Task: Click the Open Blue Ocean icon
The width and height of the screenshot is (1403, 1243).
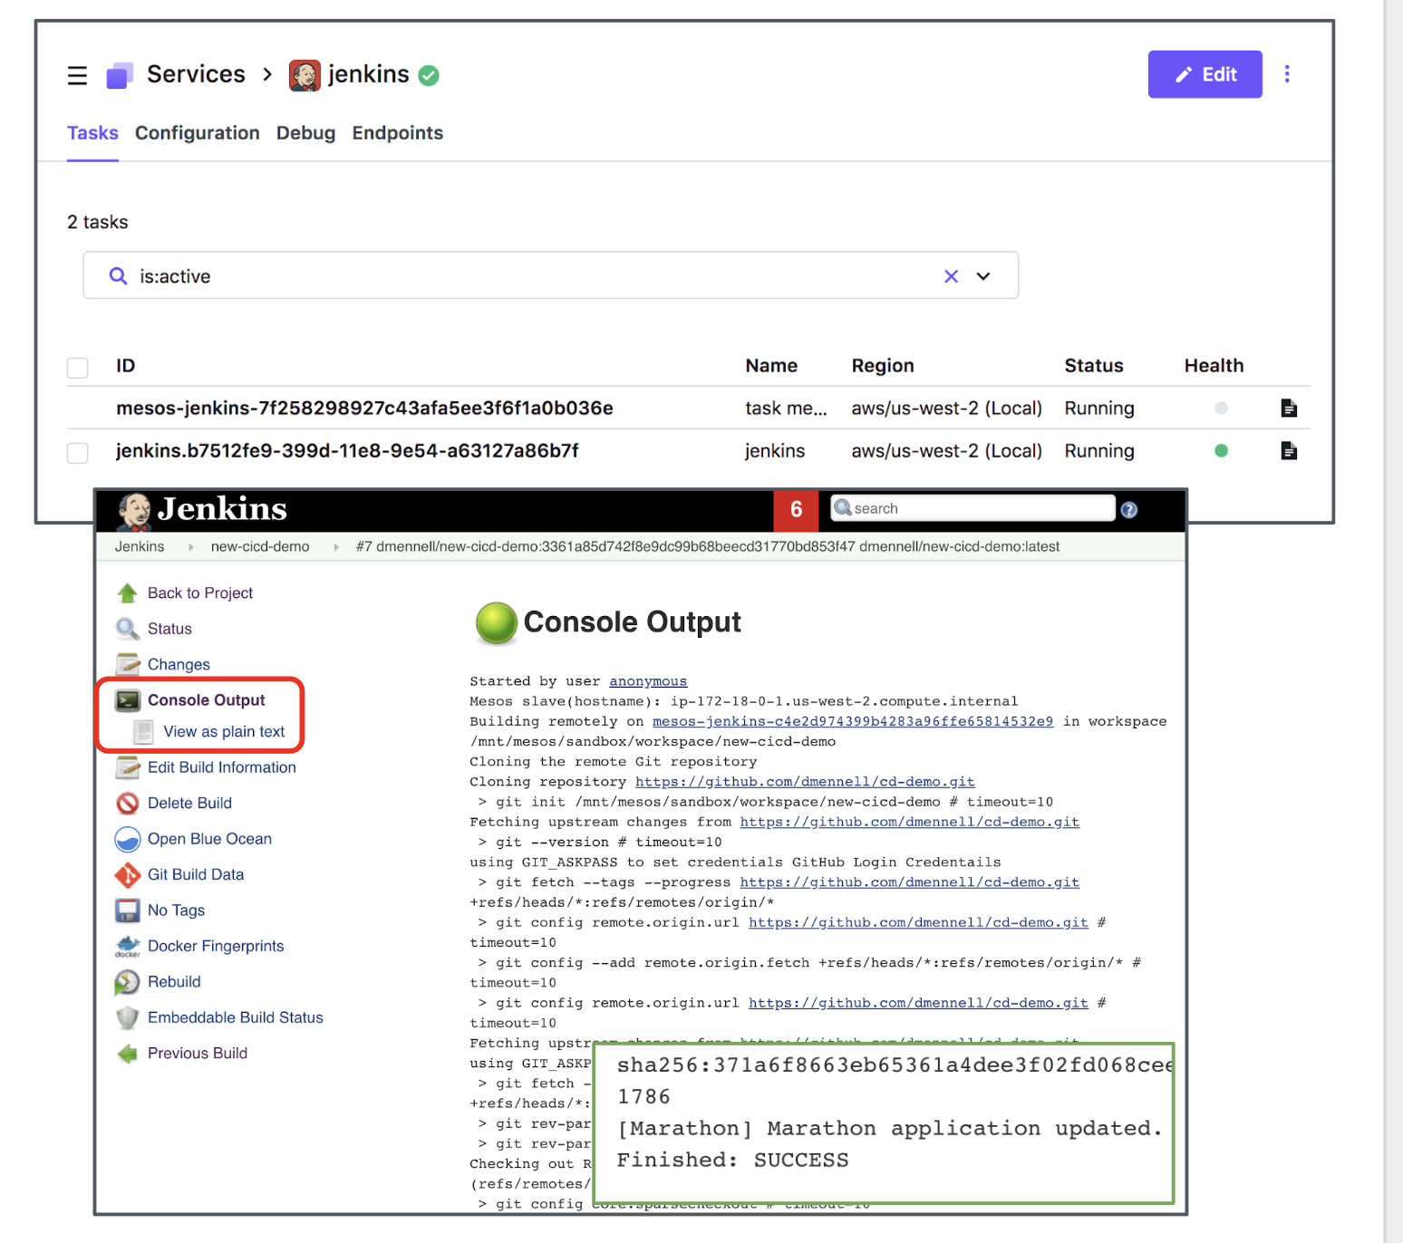Action: (x=127, y=839)
